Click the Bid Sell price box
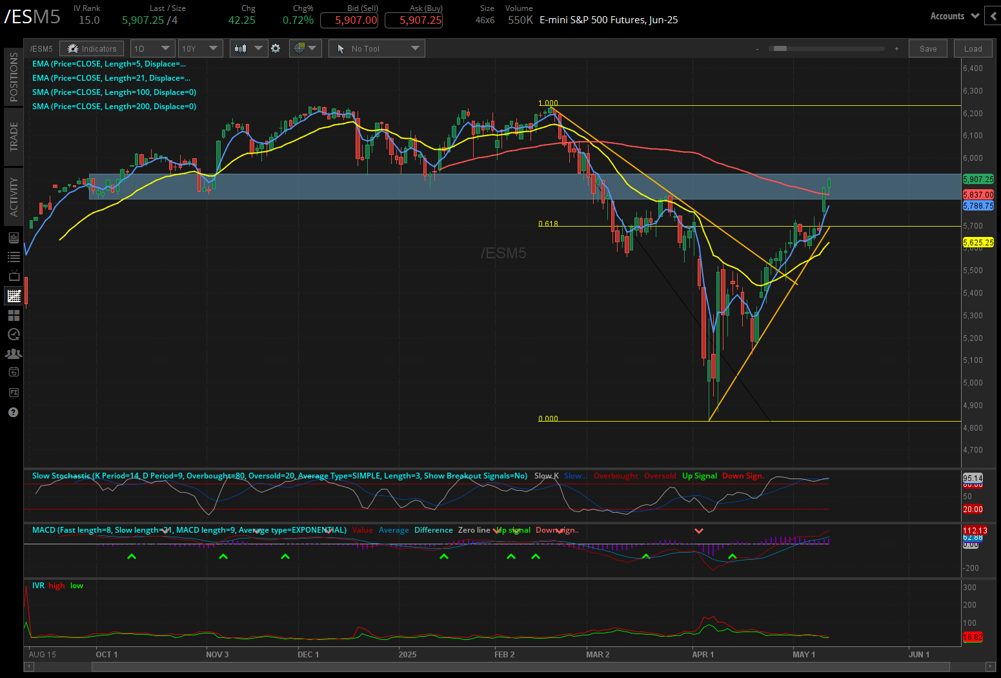The image size is (1001, 678). (349, 20)
